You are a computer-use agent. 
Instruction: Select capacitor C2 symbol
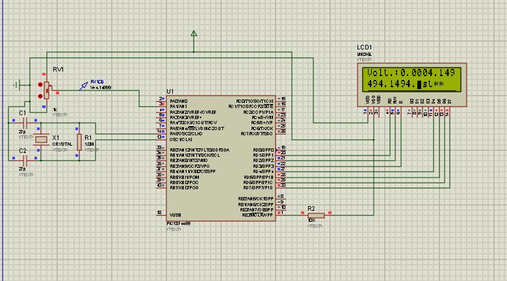point(25,160)
